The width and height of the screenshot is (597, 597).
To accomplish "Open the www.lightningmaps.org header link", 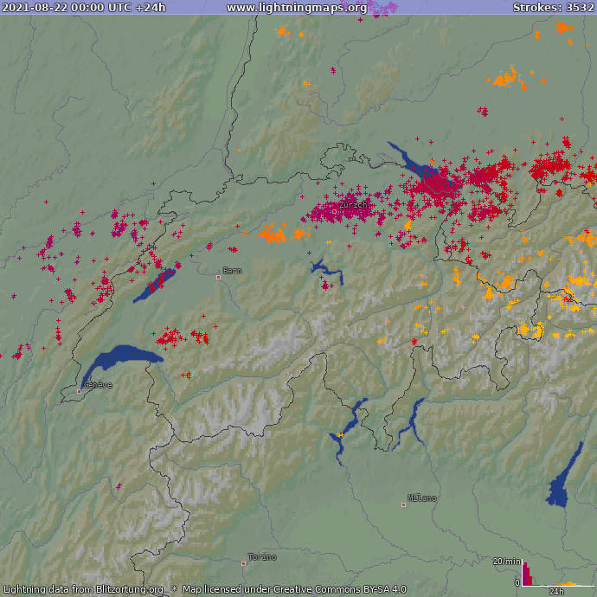I will coord(297,8).
